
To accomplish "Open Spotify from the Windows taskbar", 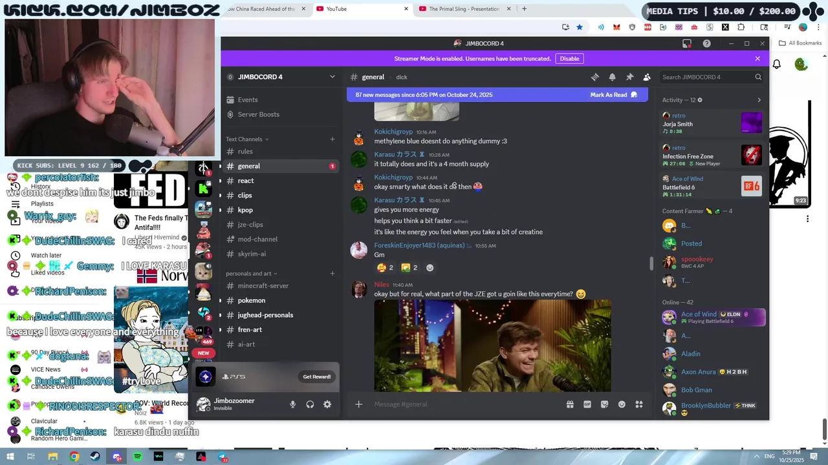I will (x=138, y=457).
